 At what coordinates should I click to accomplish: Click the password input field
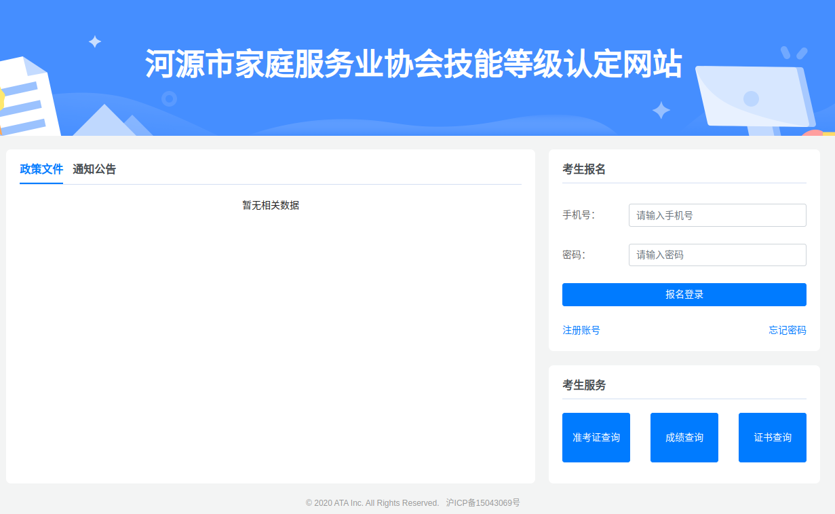[x=716, y=255]
